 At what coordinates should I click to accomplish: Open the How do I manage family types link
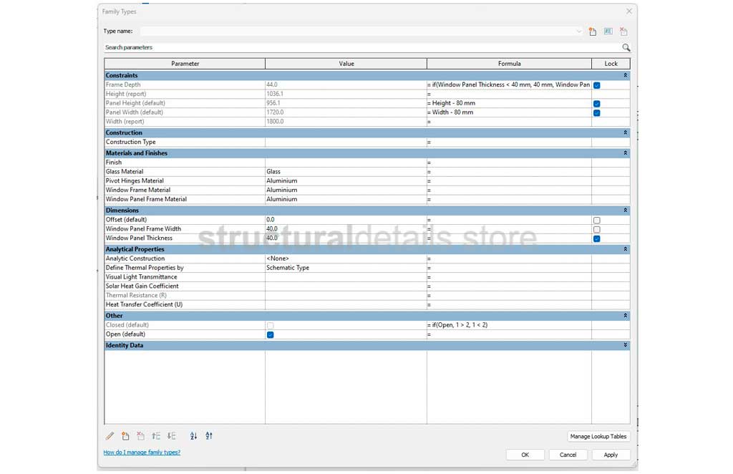click(x=142, y=453)
